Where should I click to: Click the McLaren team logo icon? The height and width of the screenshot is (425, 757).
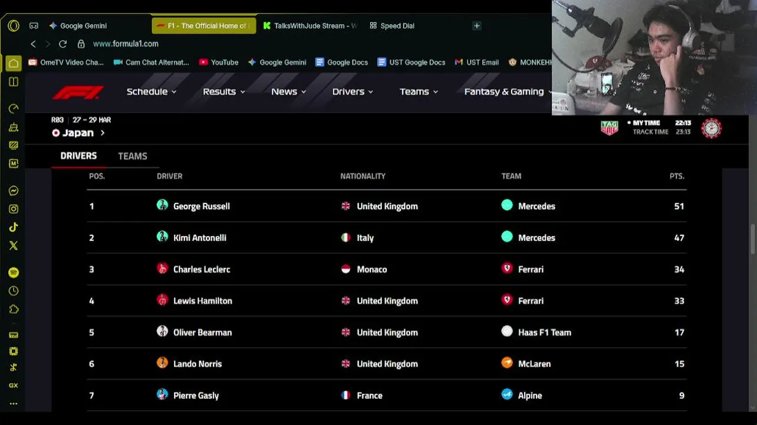507,362
